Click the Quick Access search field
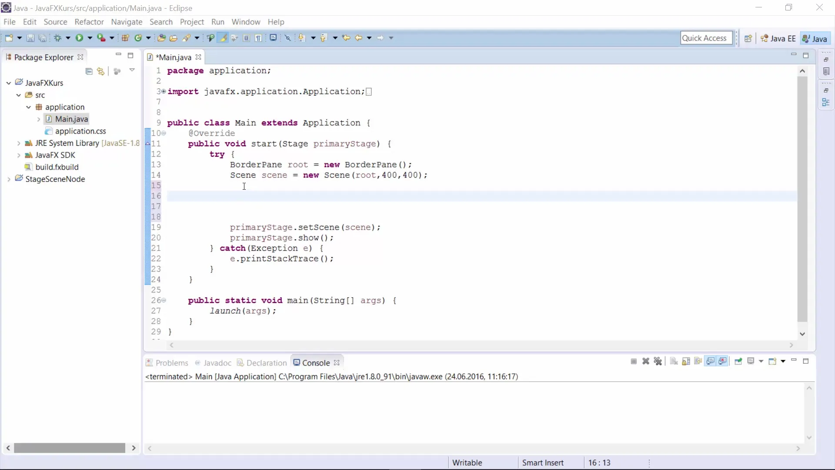835x470 pixels. pyautogui.click(x=706, y=38)
